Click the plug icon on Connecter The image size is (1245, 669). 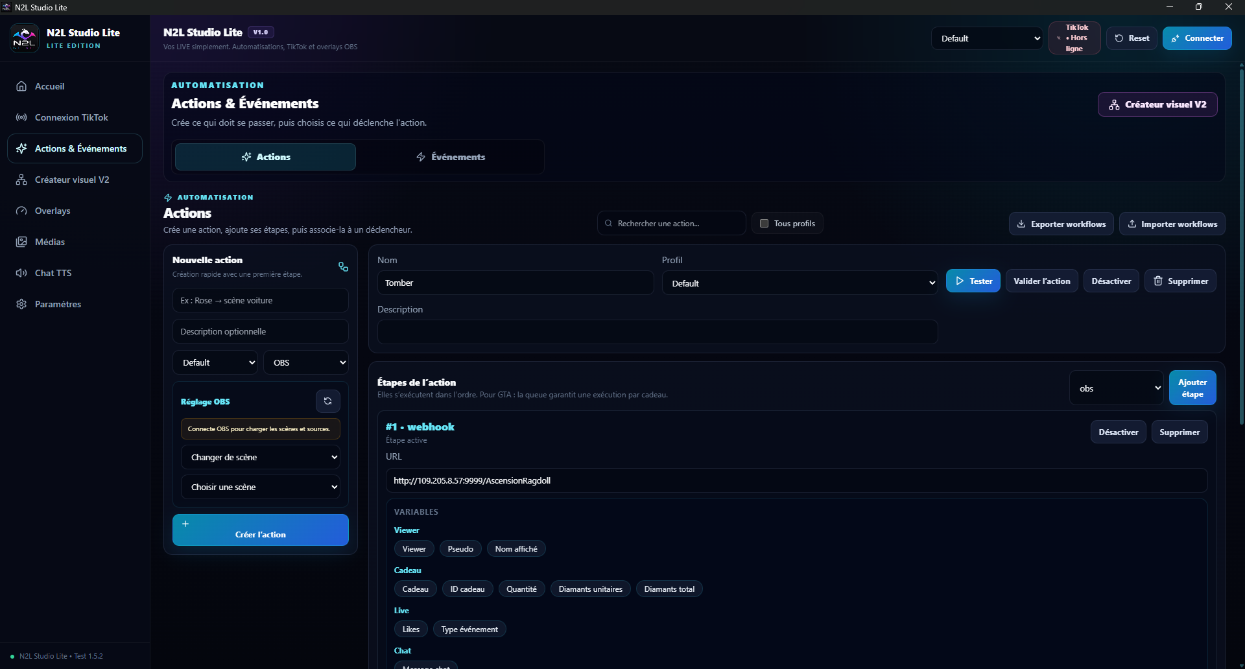pos(1175,38)
